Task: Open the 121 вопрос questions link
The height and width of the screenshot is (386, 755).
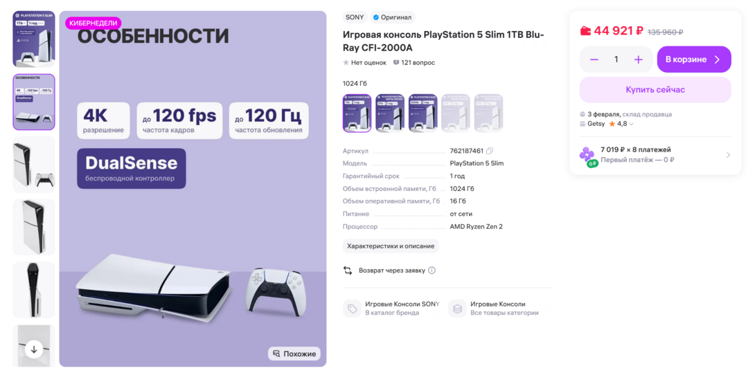Action: tap(414, 63)
